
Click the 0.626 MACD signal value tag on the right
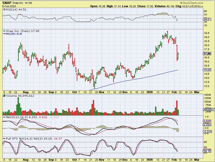click(207, 121)
